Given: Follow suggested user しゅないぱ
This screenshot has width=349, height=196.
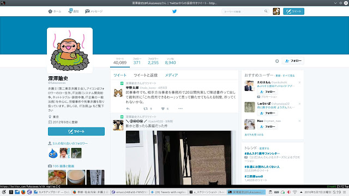Looking at the screenshot, I should pyautogui.click(x=267, y=113).
